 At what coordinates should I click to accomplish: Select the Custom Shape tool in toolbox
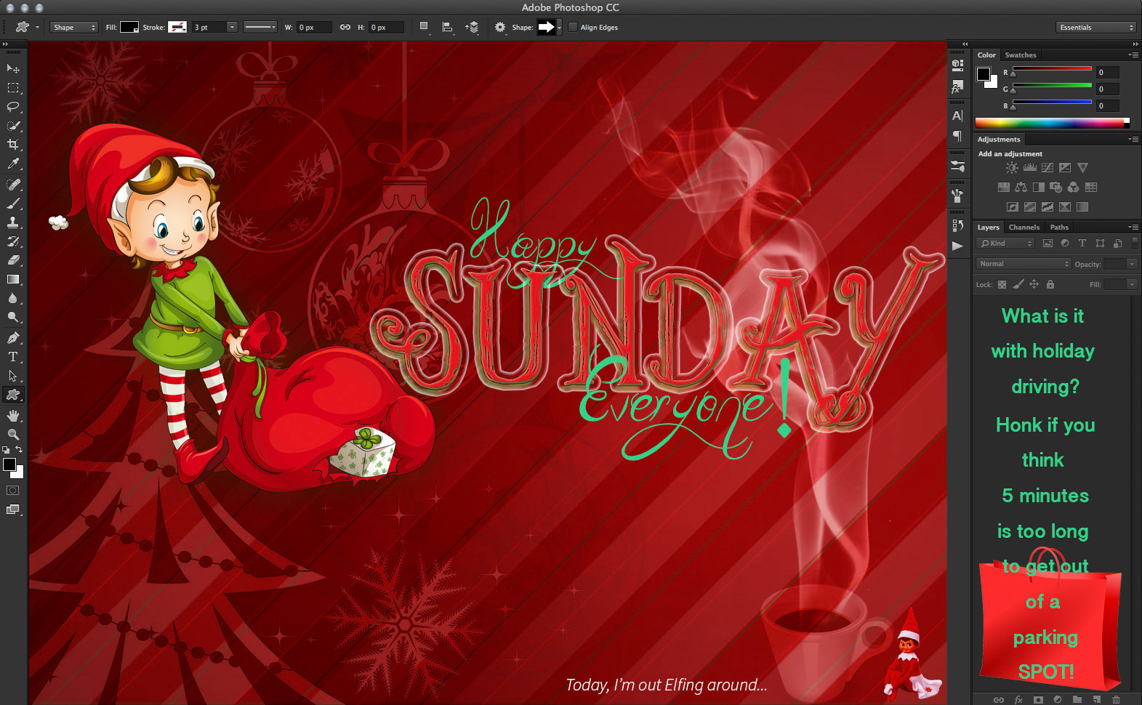(x=13, y=395)
